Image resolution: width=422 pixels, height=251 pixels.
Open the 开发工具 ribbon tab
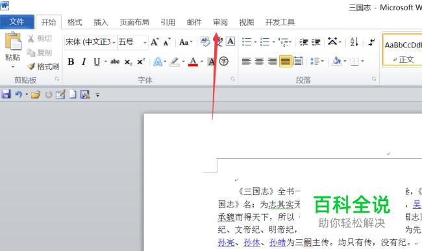280,22
